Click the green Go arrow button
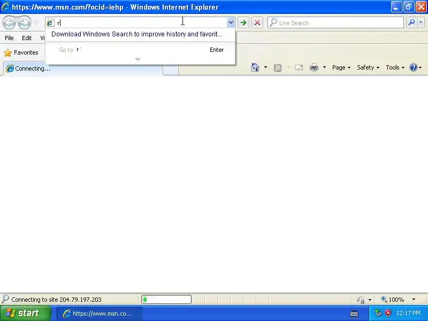This screenshot has height=321, width=428. coord(243,22)
